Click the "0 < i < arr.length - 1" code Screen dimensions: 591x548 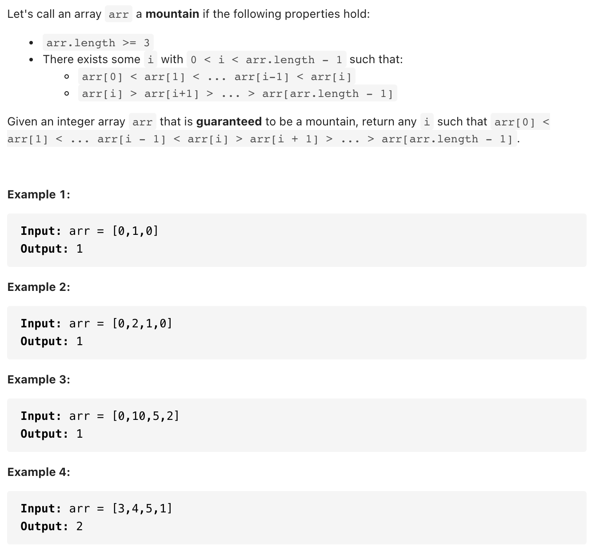click(x=267, y=60)
